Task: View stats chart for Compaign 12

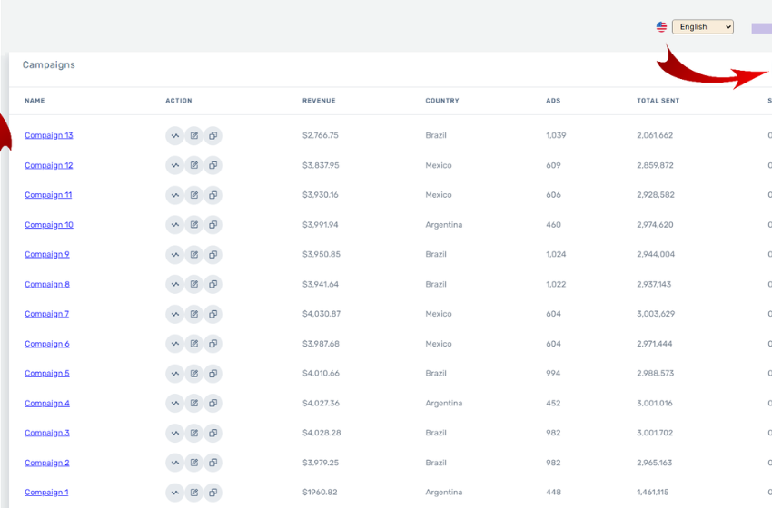Action: coord(174,165)
